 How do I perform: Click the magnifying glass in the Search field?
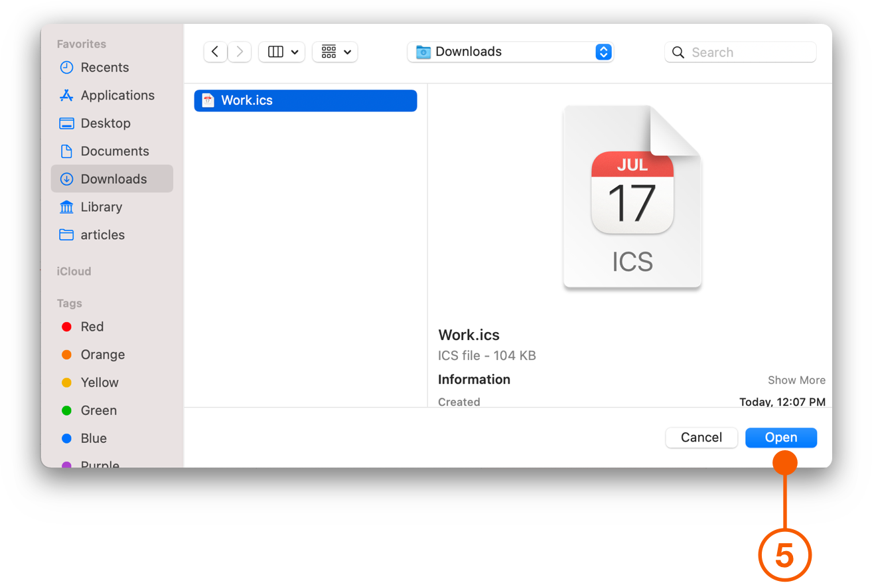[x=678, y=52]
